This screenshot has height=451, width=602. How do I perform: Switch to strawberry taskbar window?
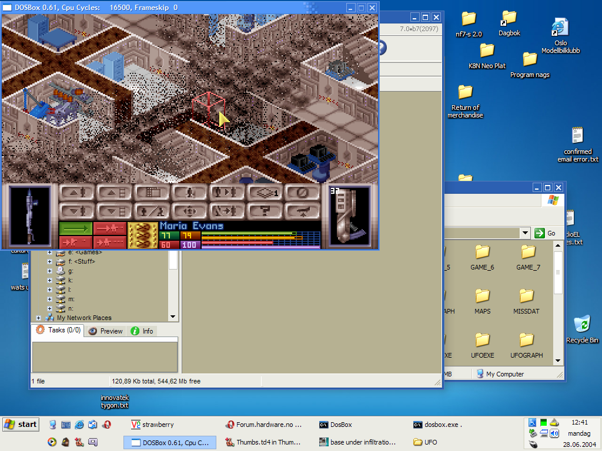(153, 425)
